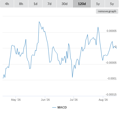119x114 pixels.
Task: Click the Aug '26 axis label
Action: click(103, 100)
